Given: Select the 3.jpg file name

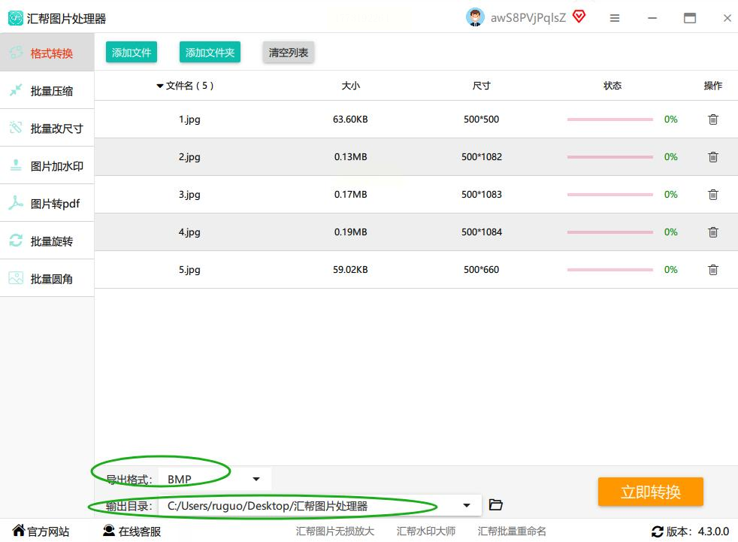Looking at the screenshot, I should [189, 195].
